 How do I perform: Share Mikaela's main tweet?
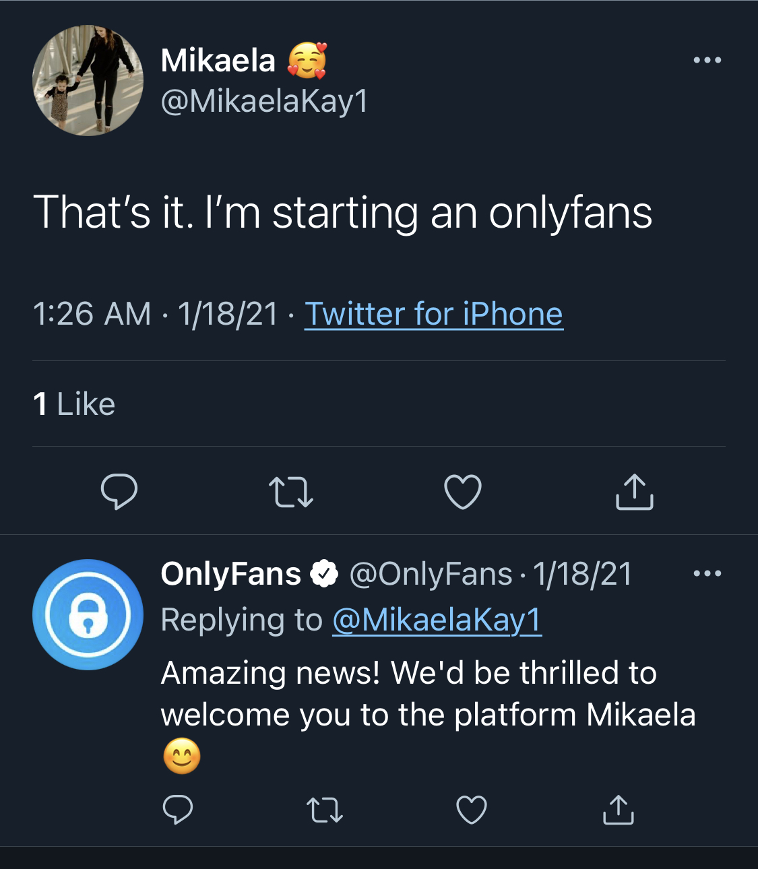[x=635, y=492]
